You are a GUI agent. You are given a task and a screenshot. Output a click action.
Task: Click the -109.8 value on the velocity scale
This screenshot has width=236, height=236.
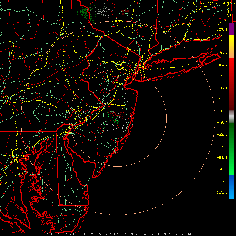pos(221,192)
